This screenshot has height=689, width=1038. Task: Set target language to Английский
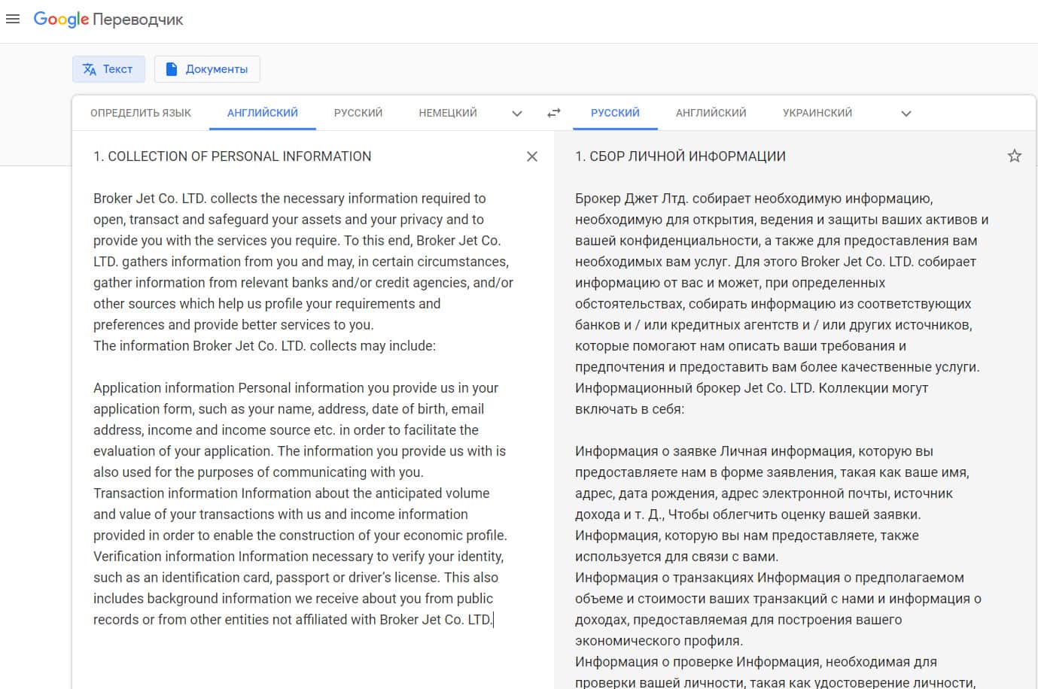tap(711, 113)
